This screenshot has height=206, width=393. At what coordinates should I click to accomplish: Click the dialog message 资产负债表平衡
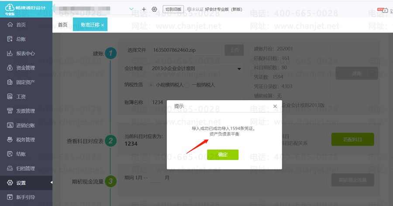224,134
